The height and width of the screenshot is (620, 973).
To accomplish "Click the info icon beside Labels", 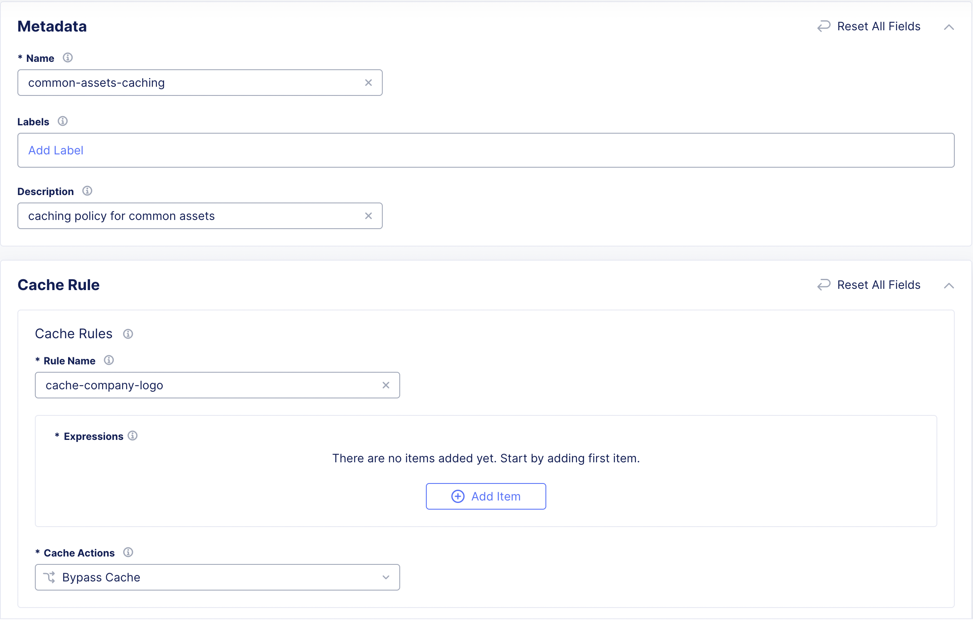I will pos(63,121).
